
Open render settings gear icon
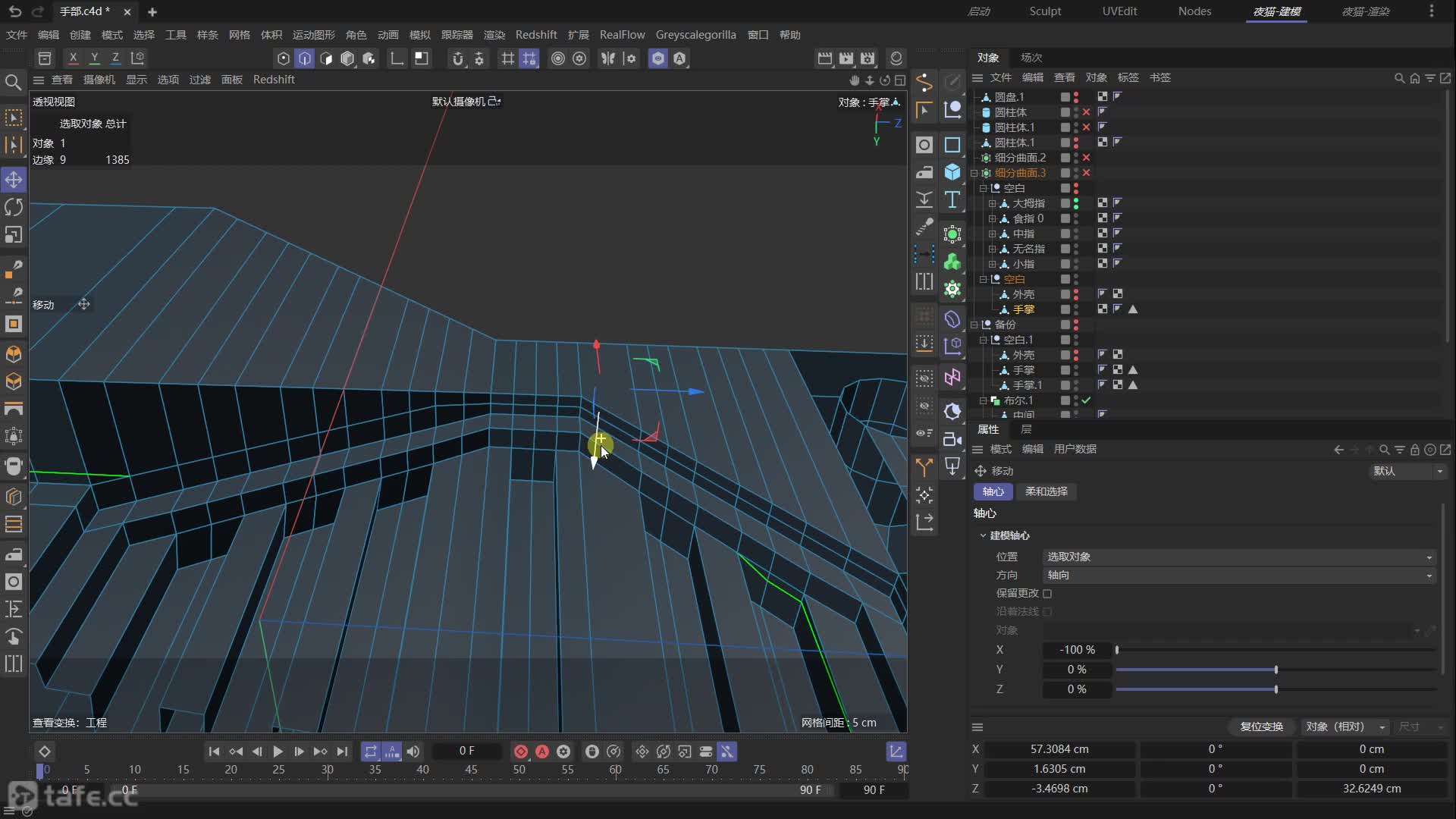click(868, 58)
